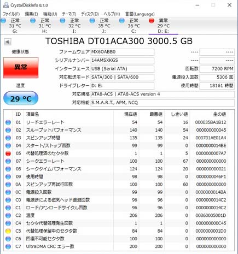Viewport: 238px width, 254px height.
Task: Select the I: drive status icon
Action: (62, 21)
